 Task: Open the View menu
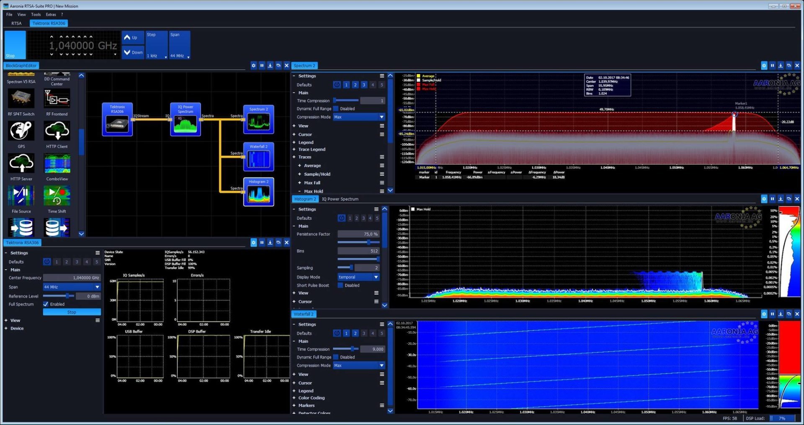21,14
